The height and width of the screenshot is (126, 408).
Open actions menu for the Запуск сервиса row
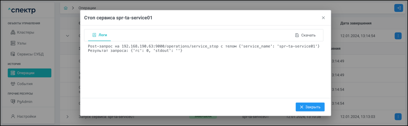click(x=398, y=117)
